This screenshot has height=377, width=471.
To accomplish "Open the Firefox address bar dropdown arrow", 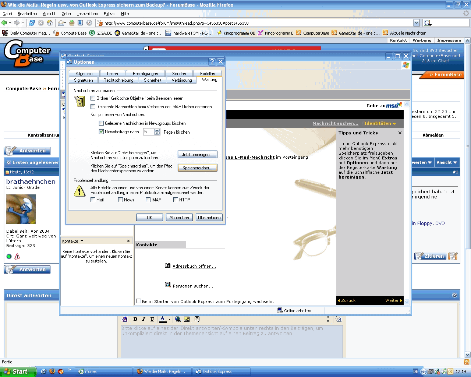I will pyautogui.click(x=416, y=23).
